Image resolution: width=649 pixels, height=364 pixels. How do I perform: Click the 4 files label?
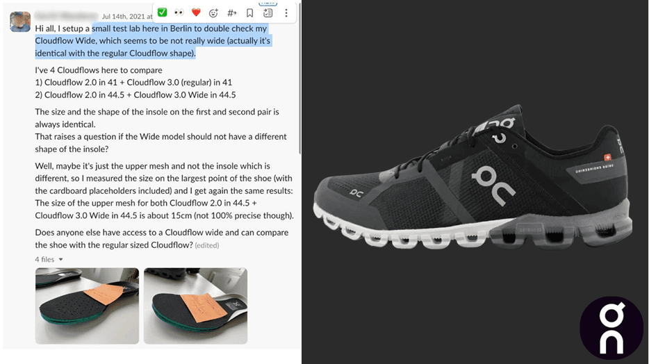pos(44,259)
